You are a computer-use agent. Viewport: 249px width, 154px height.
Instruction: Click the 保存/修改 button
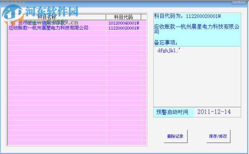(218, 136)
